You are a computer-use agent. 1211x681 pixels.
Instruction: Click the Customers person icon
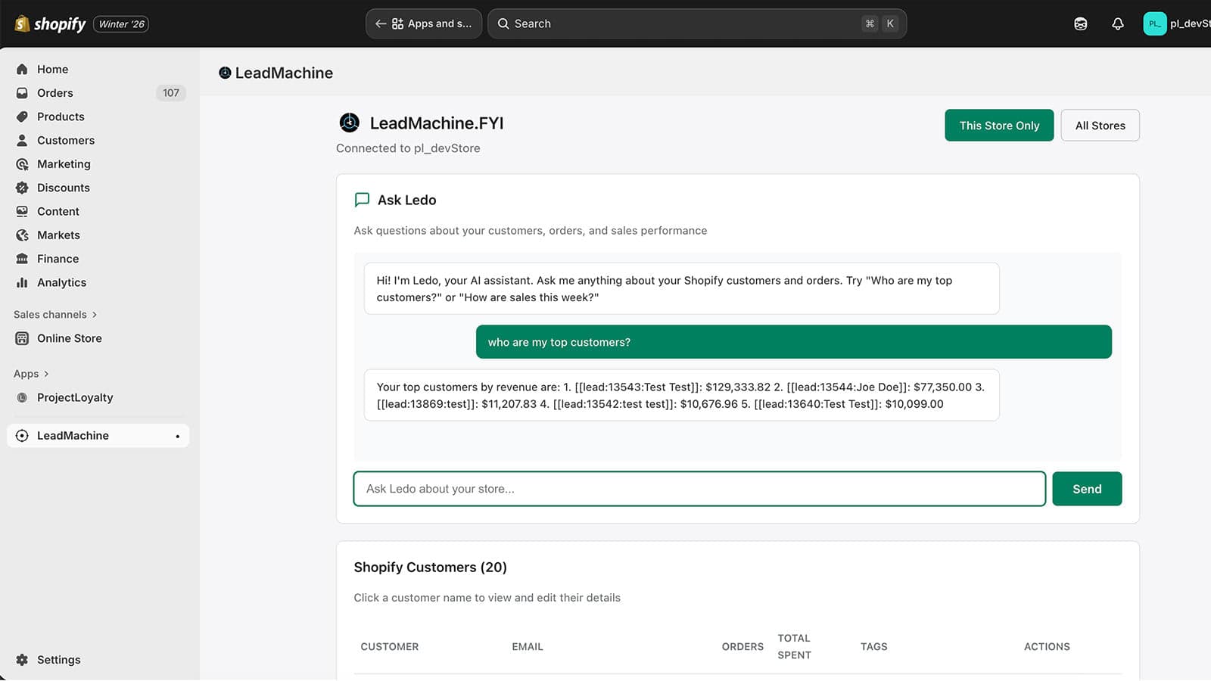click(x=22, y=140)
